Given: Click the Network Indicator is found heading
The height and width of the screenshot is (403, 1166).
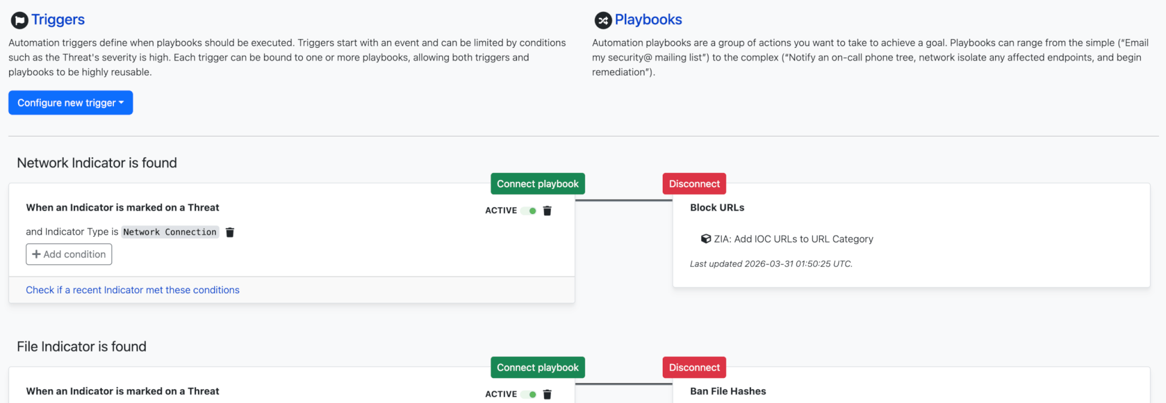Looking at the screenshot, I should pos(97,163).
